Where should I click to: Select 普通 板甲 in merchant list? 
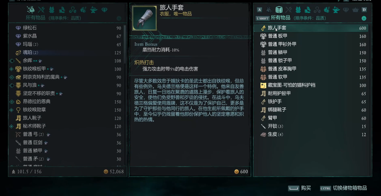click(x=311, y=36)
